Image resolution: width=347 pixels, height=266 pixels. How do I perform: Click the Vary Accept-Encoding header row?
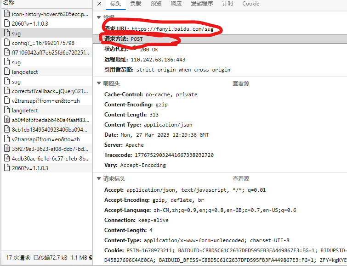pyautogui.click(x=135, y=165)
